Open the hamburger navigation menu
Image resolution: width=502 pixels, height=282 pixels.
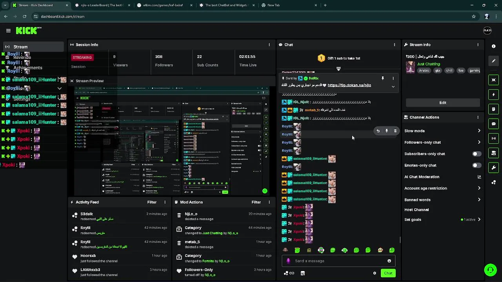(8, 31)
